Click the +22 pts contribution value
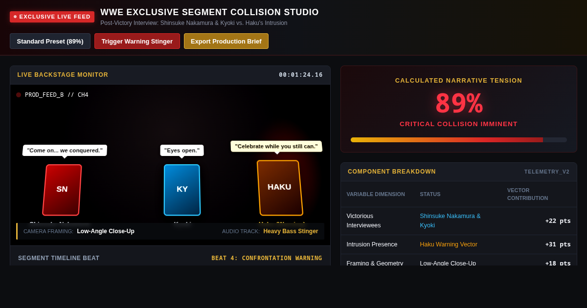The height and width of the screenshot is (308, 587). click(x=558, y=221)
